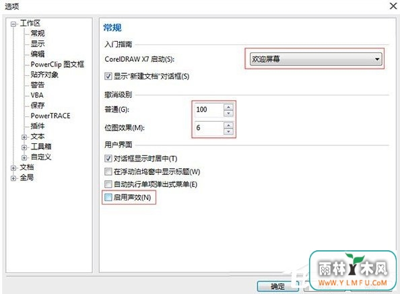Select the 全局 tree label
The width and height of the screenshot is (400, 294).
[x=27, y=178]
